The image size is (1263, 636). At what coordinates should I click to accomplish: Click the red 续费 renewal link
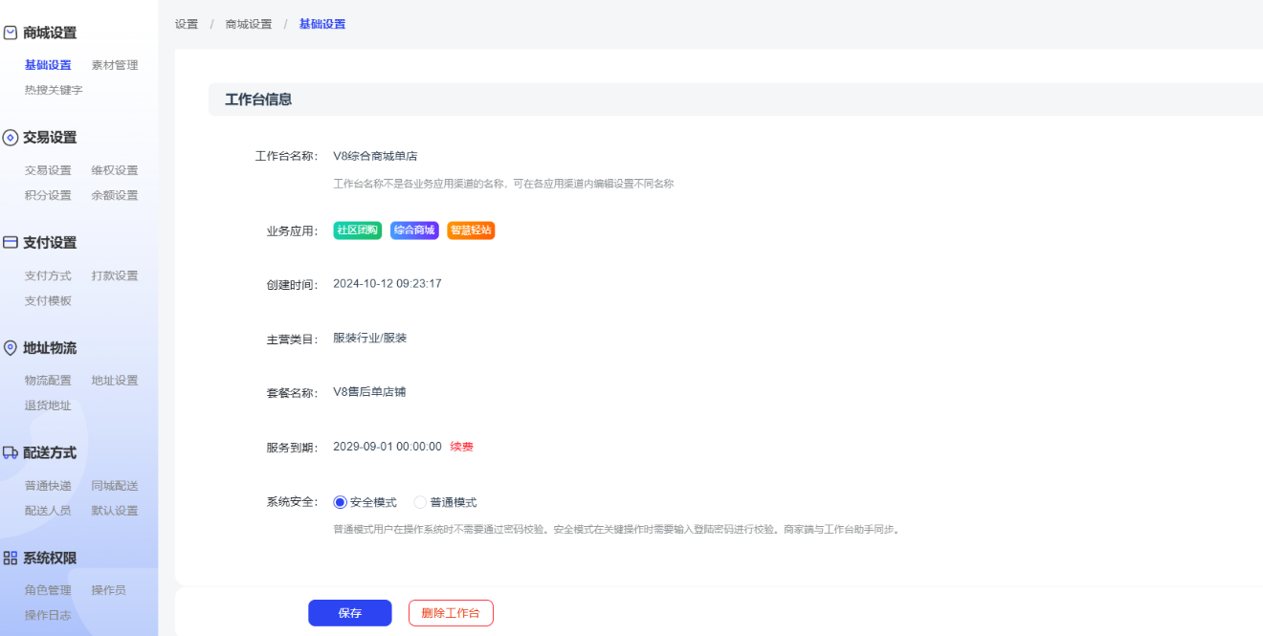[461, 447]
